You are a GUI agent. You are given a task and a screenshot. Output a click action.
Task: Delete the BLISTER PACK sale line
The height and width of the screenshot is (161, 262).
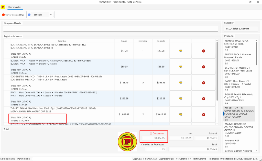click(x=203, y=67)
